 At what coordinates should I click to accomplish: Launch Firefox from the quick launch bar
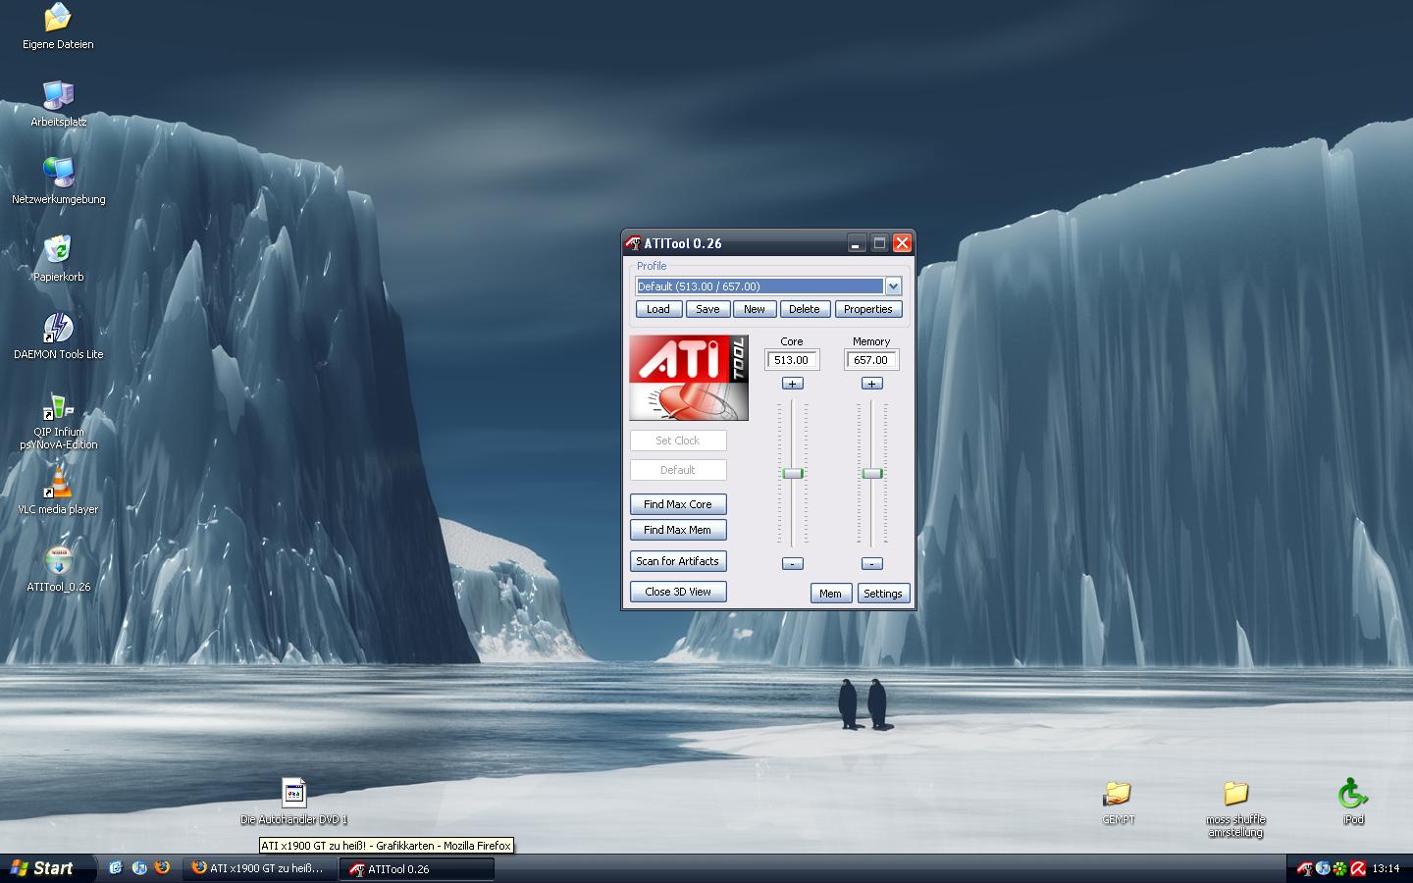162,868
